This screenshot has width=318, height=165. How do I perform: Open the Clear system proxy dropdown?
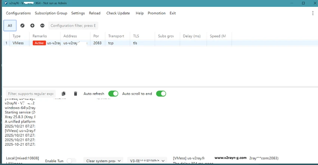pyautogui.click(x=103, y=161)
